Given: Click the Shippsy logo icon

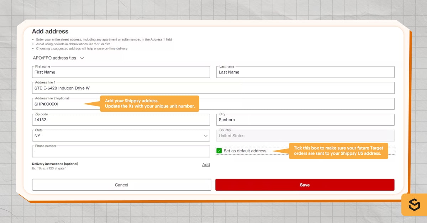Looking at the screenshot, I should (x=414, y=205).
